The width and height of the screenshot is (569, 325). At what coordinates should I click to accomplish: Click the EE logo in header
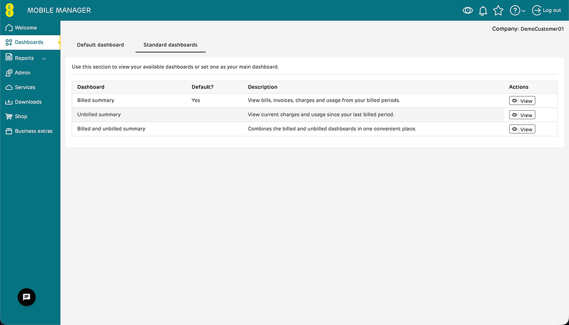click(x=10, y=10)
